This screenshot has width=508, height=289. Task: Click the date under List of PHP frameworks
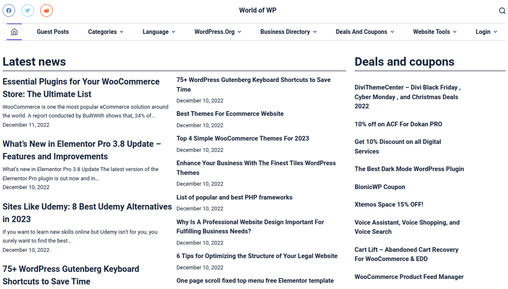click(200, 208)
